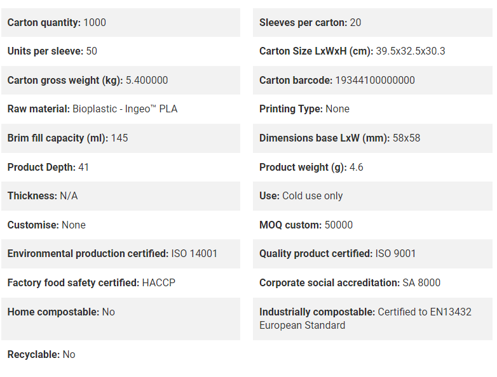
Task: Click the Units per sleeve entry
Action: (x=121, y=51)
